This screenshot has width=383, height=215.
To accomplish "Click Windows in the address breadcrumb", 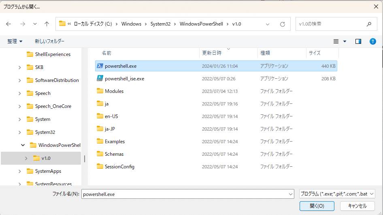I will pyautogui.click(x=131, y=24).
